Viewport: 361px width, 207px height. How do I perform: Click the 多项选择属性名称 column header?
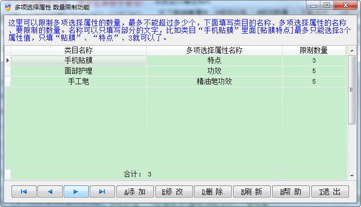click(x=214, y=51)
